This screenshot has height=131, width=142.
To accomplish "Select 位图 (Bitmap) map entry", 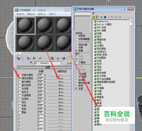I will (x=98, y=106).
